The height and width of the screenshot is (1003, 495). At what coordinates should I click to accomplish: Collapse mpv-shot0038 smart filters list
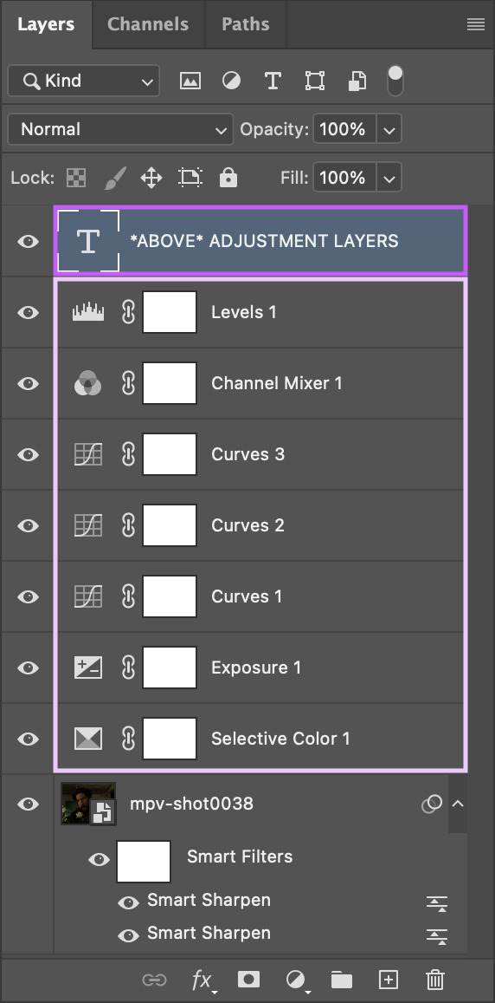(457, 804)
